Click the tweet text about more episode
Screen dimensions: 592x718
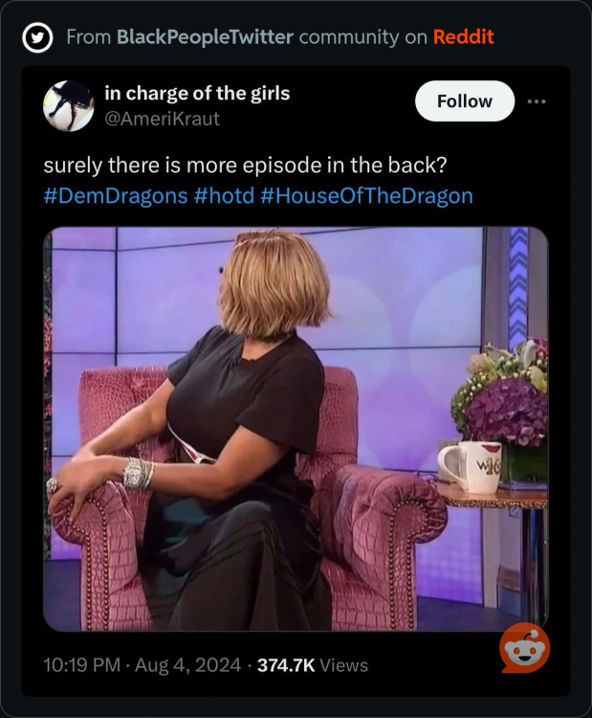click(x=245, y=166)
